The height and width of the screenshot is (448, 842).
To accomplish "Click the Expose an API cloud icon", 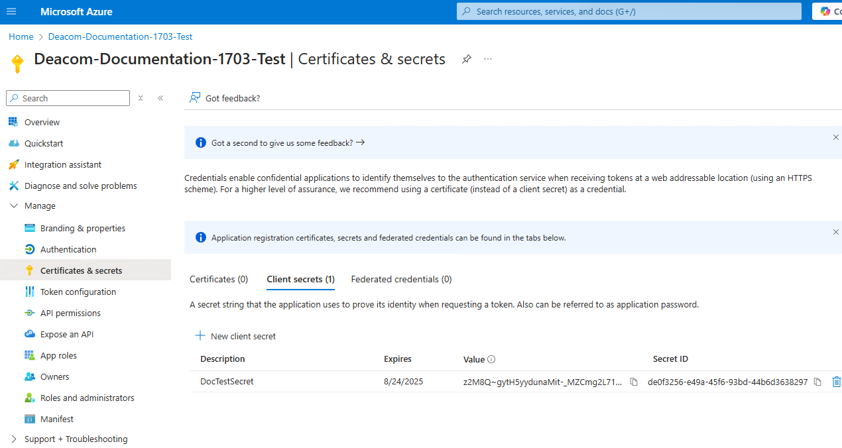I will pyautogui.click(x=29, y=334).
